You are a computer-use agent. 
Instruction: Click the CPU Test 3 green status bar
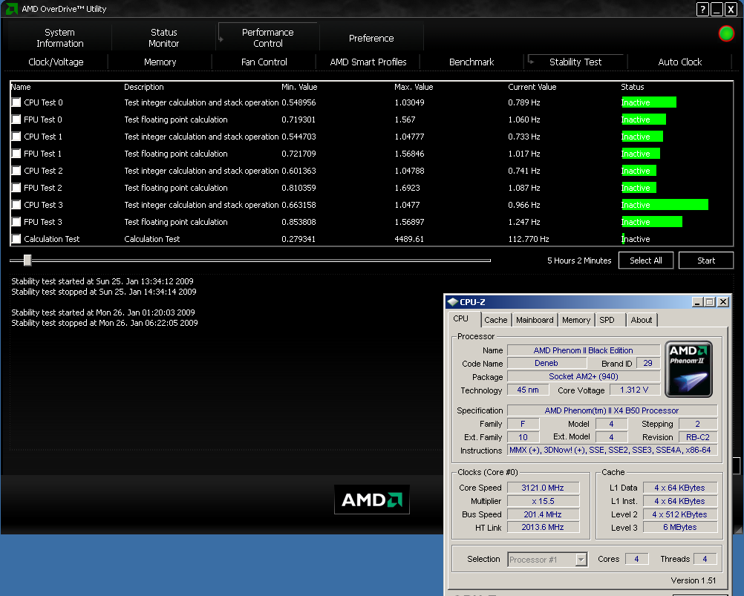pos(665,205)
